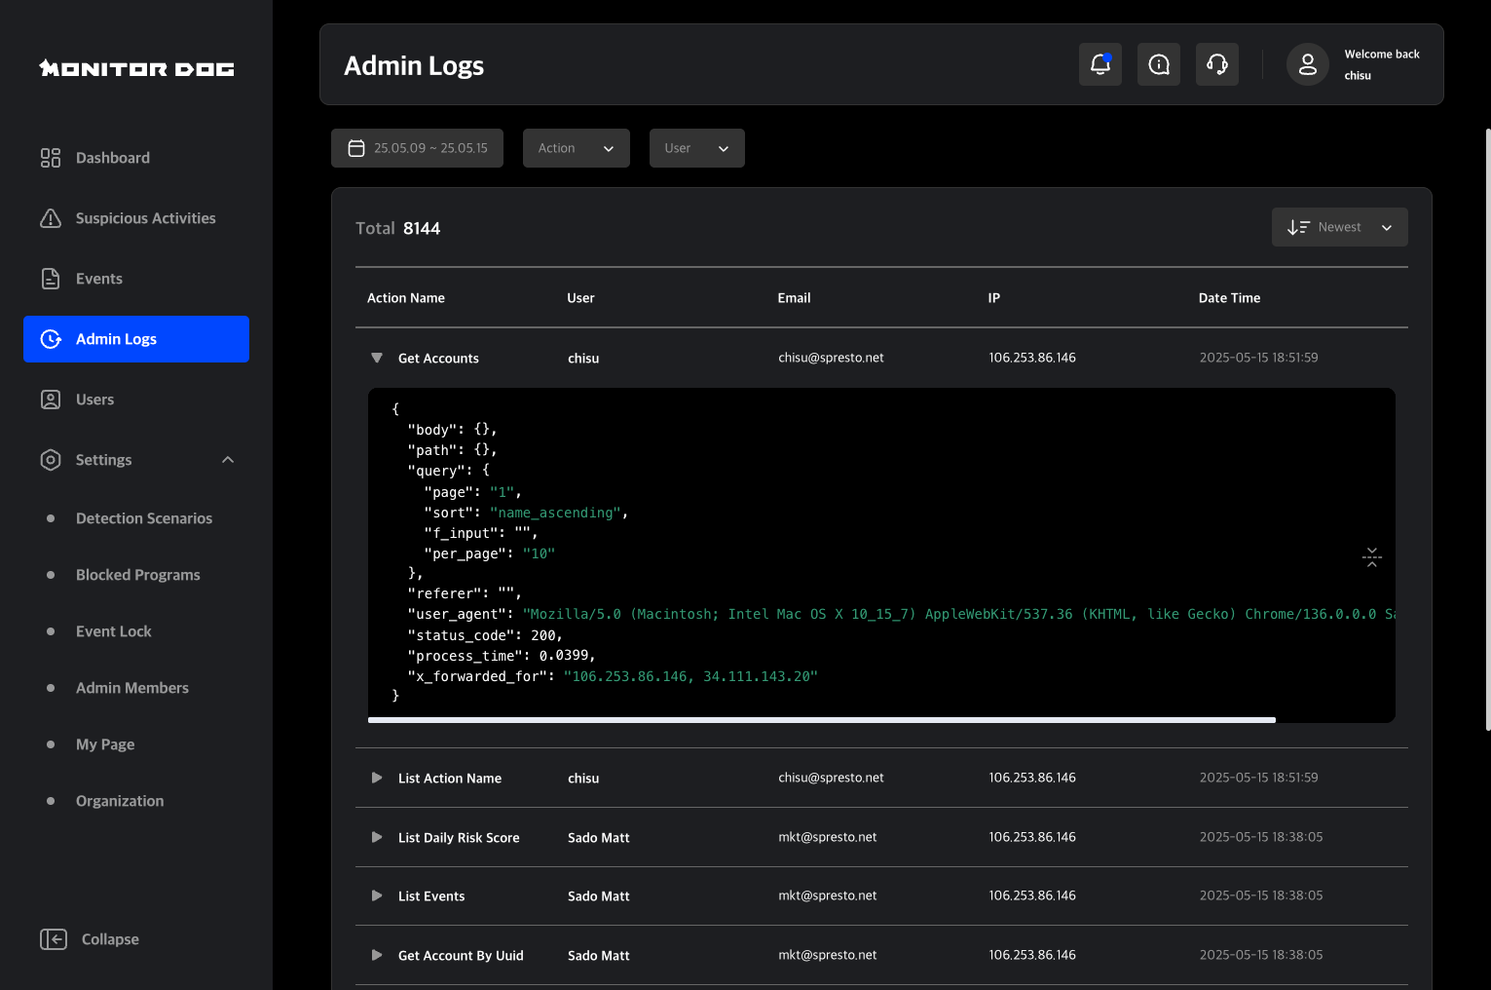
Task: Open the user profile avatar icon
Action: (1307, 64)
